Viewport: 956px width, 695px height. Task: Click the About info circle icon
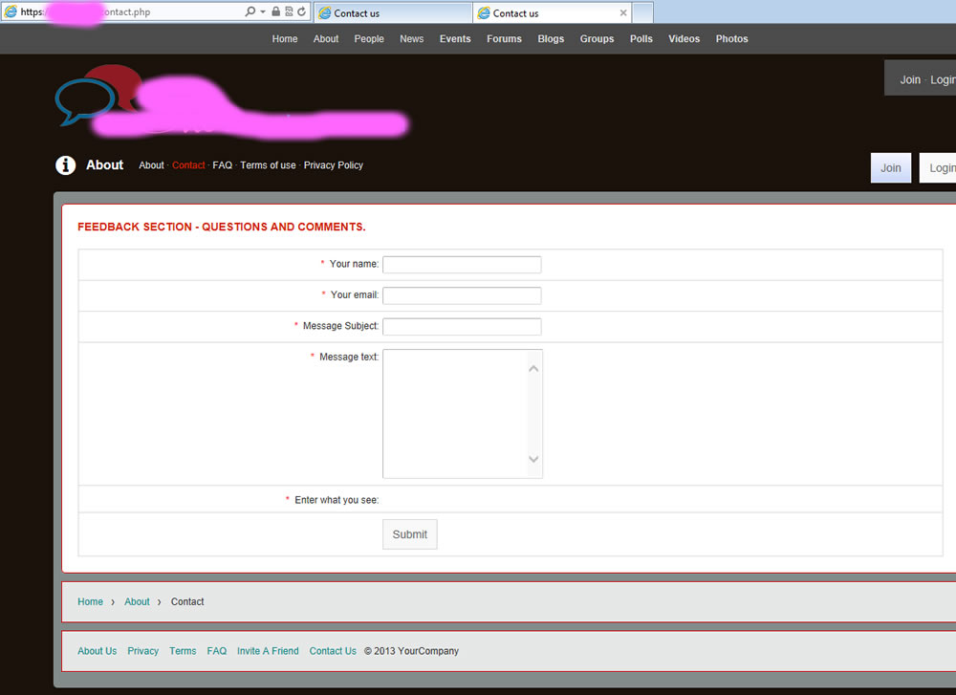pyautogui.click(x=65, y=165)
